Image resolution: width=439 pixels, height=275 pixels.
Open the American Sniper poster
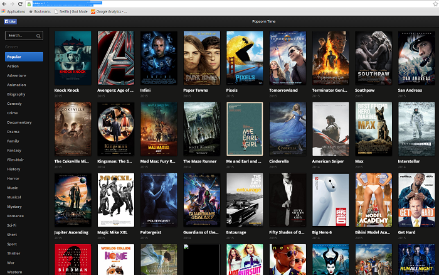point(331,129)
